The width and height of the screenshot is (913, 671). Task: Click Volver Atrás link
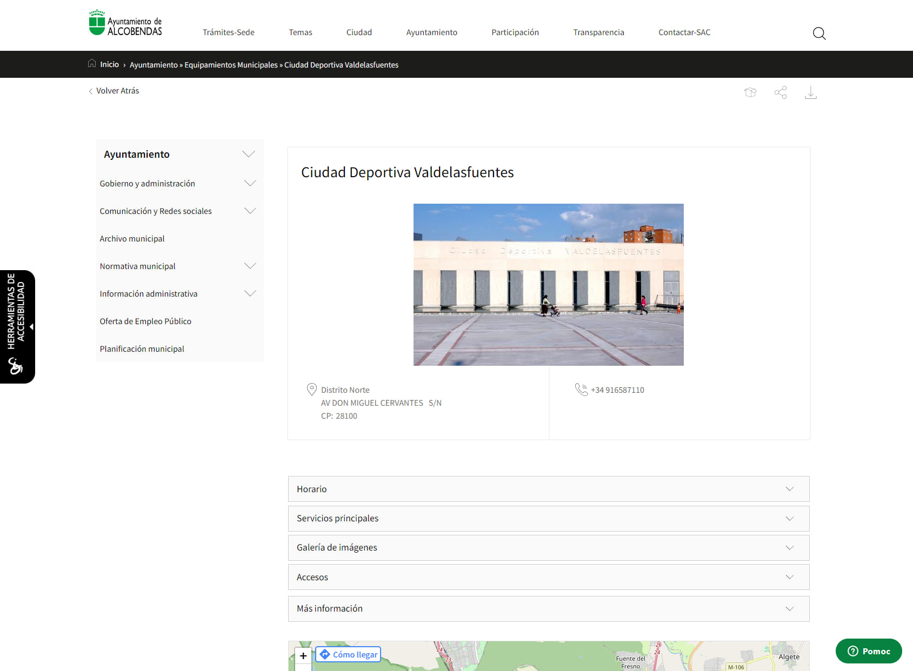point(117,91)
